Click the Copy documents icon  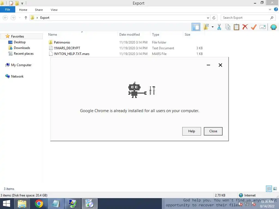228,27
